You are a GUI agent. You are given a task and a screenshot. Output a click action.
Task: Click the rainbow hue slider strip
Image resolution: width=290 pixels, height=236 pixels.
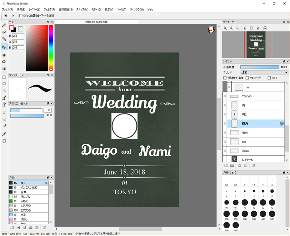(x=51, y=48)
